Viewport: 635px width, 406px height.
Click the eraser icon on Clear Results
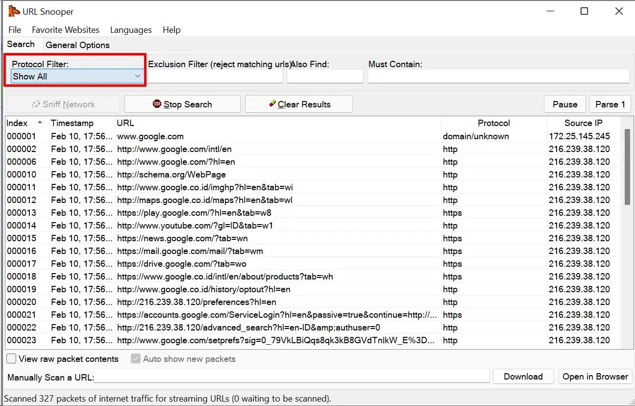272,104
